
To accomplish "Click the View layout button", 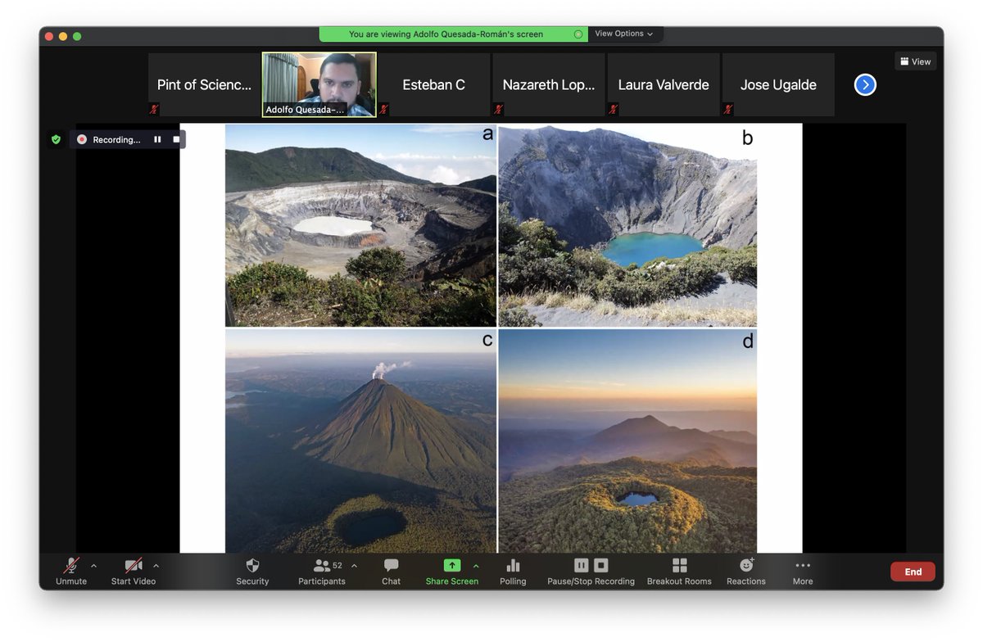I will point(915,61).
